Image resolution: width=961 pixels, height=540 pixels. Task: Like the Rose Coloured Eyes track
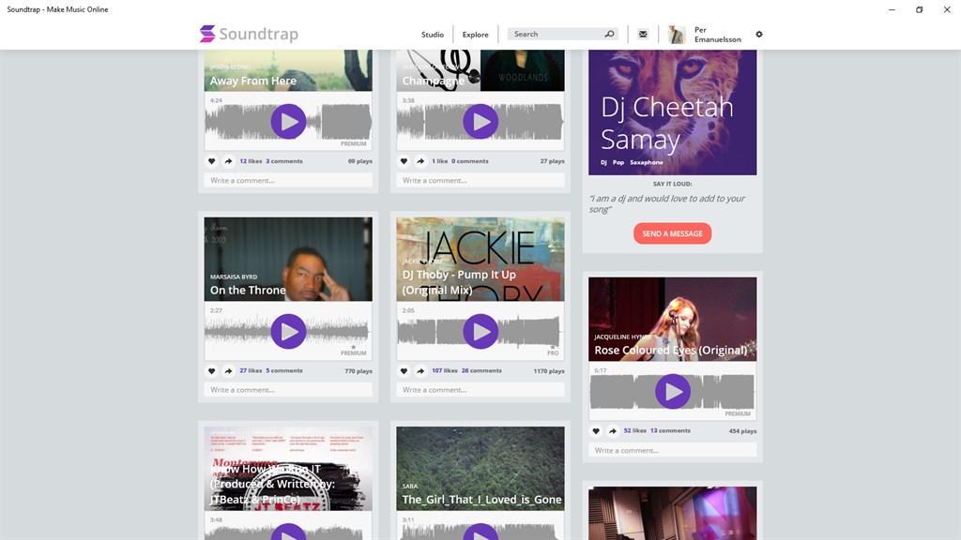(596, 431)
